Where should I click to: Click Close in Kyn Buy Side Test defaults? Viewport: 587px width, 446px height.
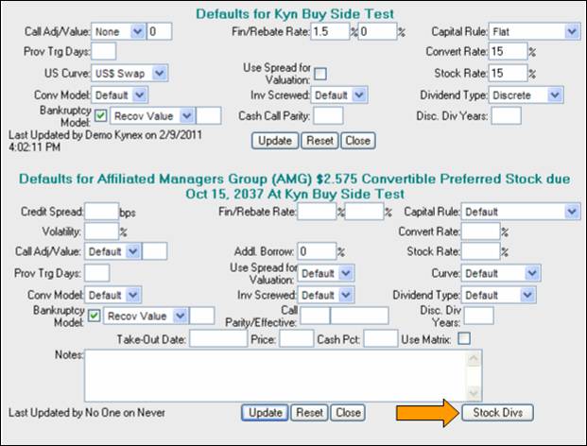(358, 141)
